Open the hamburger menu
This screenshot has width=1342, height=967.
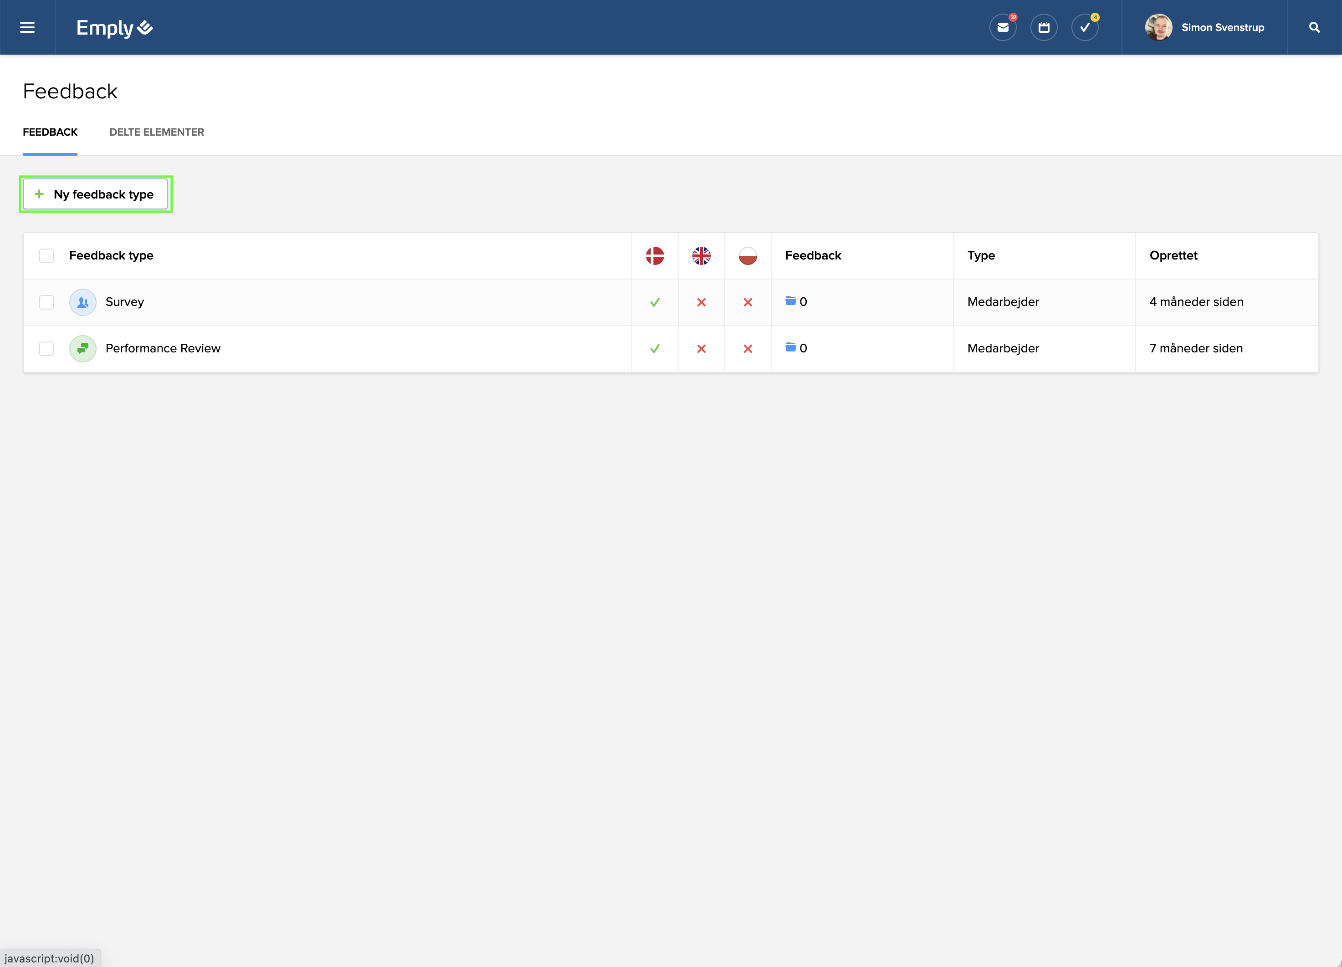(27, 28)
